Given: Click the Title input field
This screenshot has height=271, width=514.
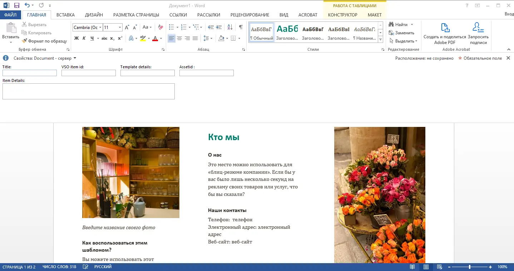Looking at the screenshot, I should [x=30, y=73].
